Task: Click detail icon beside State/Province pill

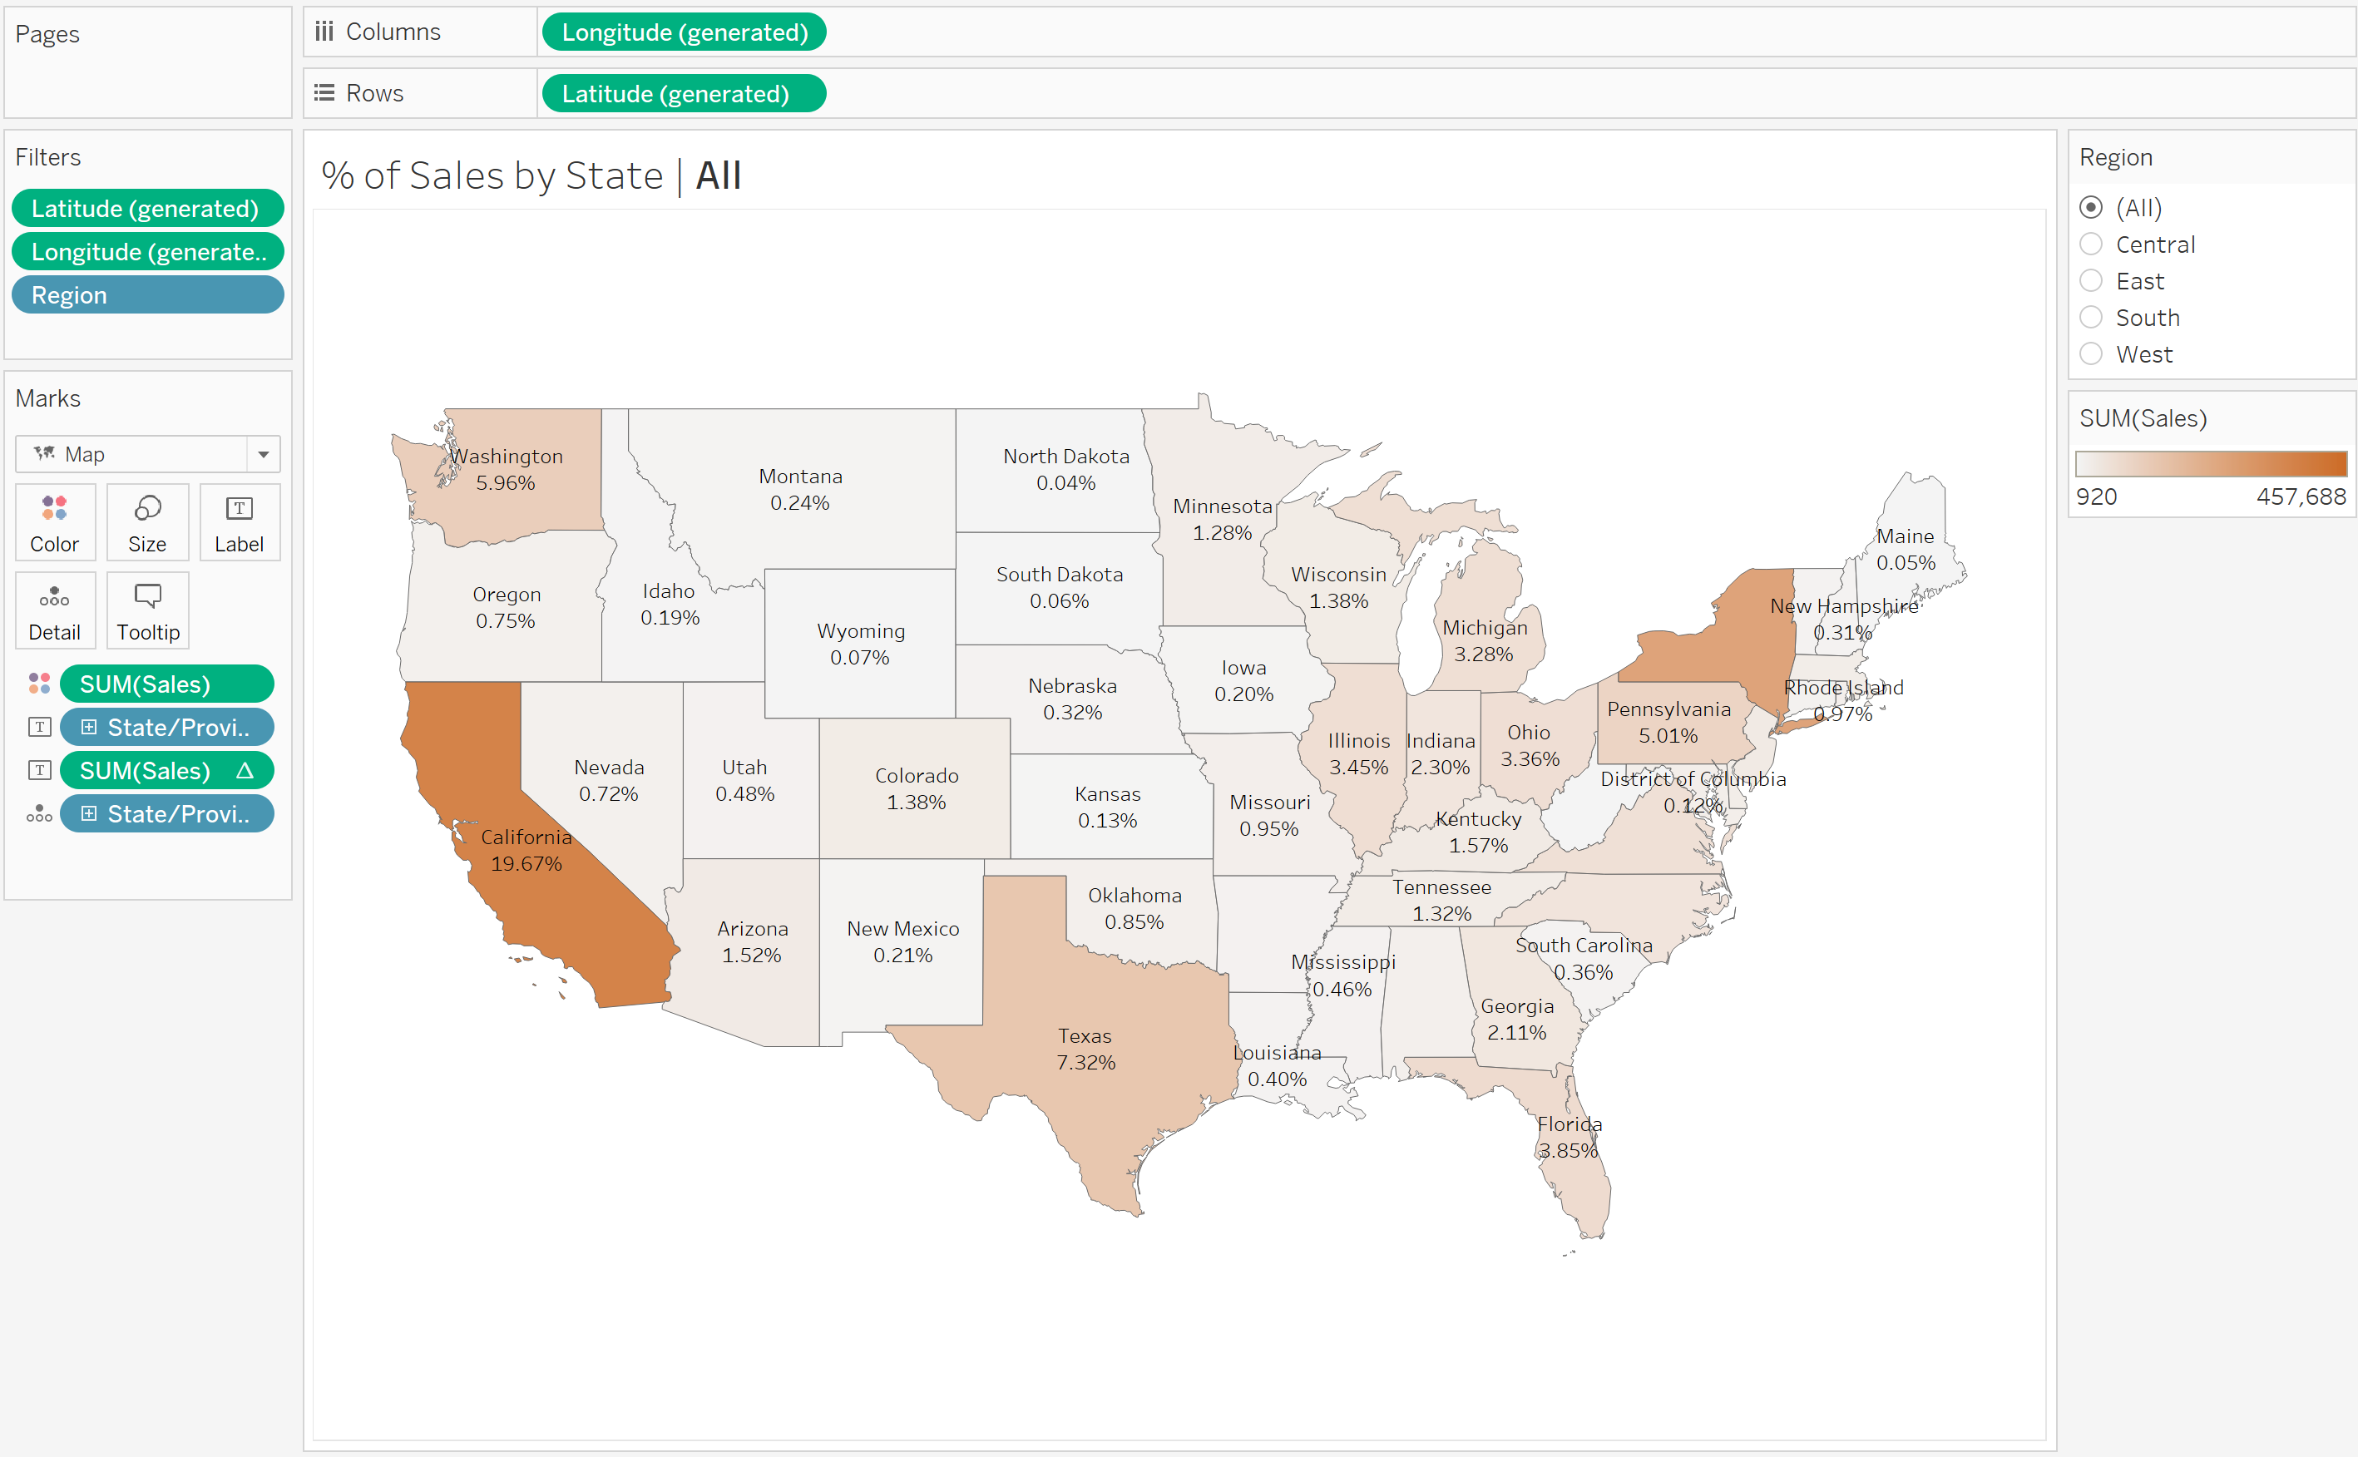Action: tap(40, 814)
